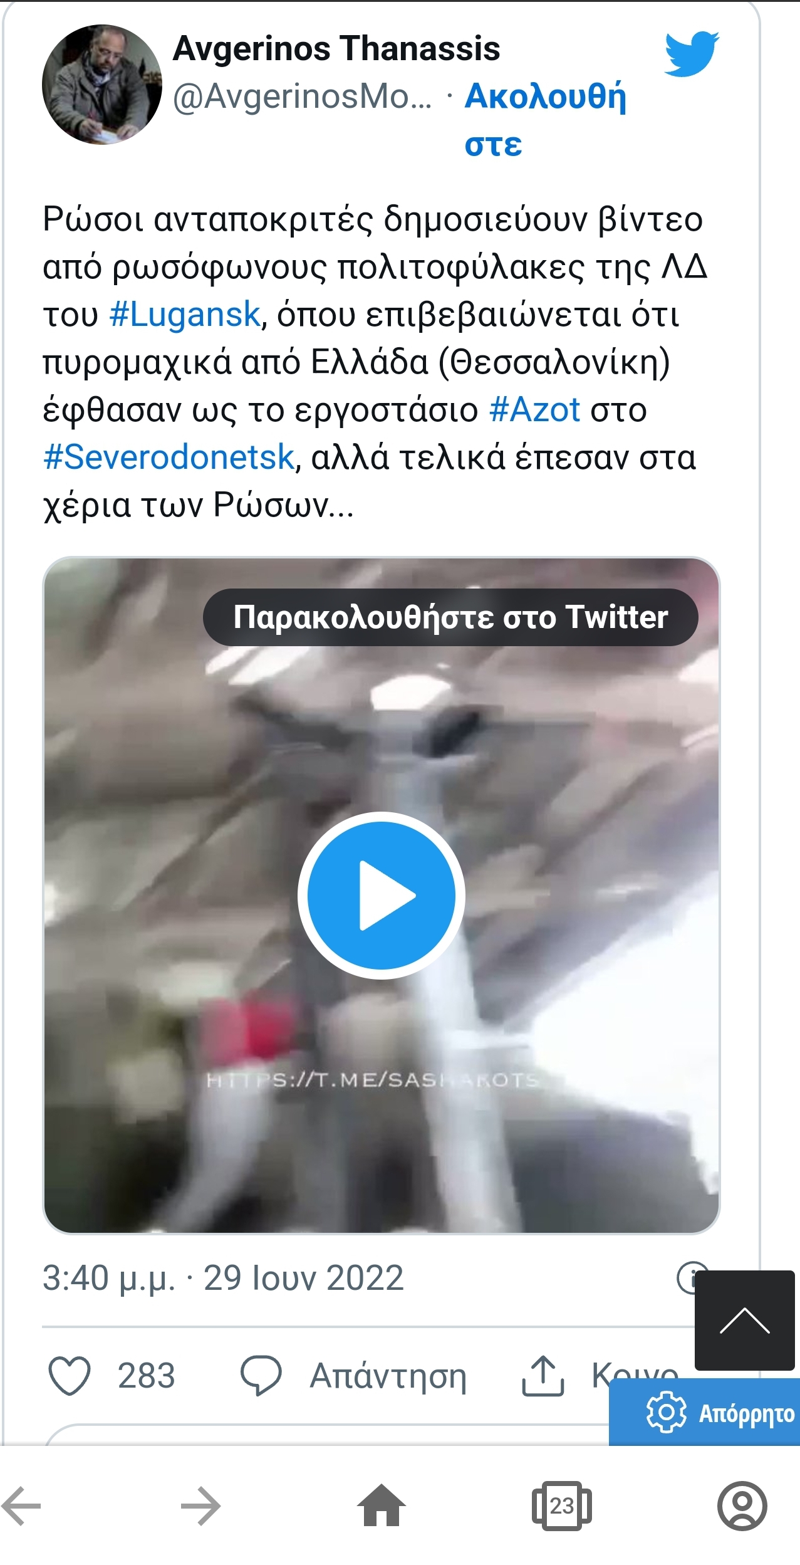Viewport: 800px width, 1565px height.
Task: Click the Avgerinos Thanassis display name
Action: (x=336, y=48)
